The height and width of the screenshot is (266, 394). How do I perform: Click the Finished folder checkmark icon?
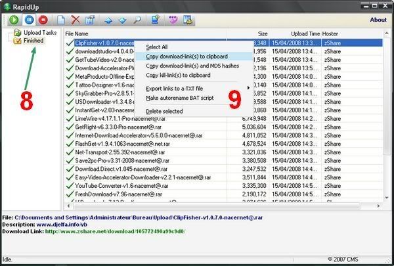(x=17, y=41)
